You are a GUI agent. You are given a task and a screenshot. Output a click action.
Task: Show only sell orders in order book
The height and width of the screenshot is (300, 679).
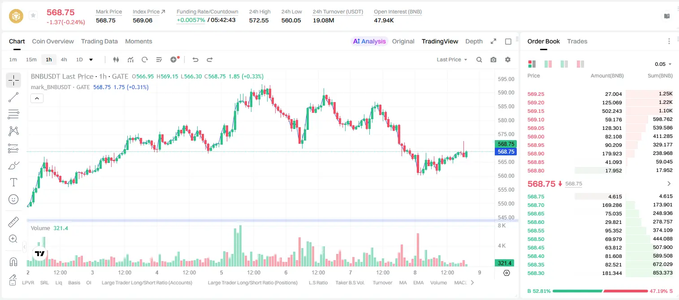(580, 64)
